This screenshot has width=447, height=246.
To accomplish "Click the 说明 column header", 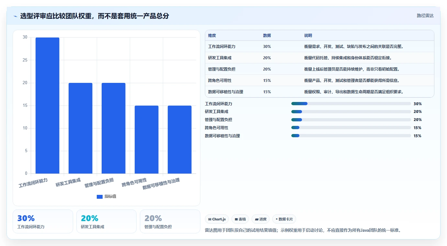I will tap(308, 36).
